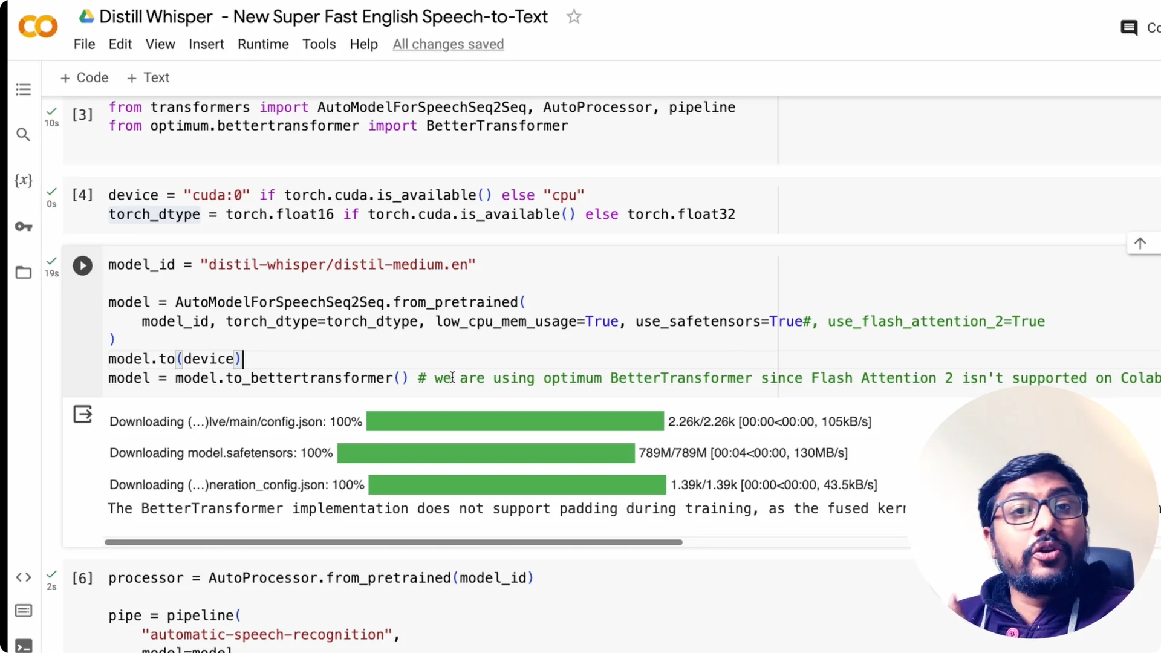Viewport: 1161px width, 653px height.
Task: Click the notebook title to rename it
Action: click(322, 16)
